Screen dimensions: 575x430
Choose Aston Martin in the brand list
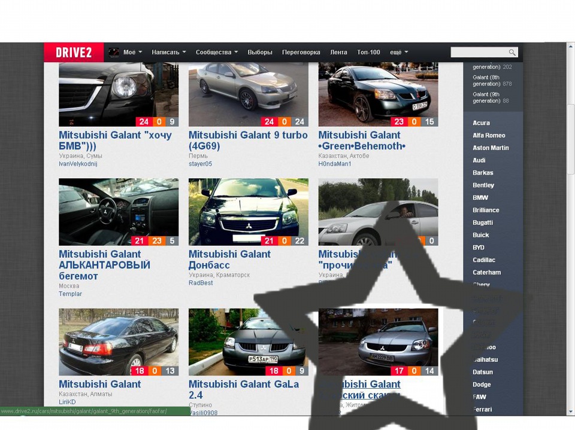pyautogui.click(x=491, y=148)
